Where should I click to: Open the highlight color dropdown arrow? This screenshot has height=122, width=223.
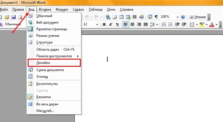pos(207,24)
